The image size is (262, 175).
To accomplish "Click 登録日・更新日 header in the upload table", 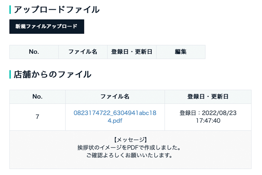I will [132, 52].
